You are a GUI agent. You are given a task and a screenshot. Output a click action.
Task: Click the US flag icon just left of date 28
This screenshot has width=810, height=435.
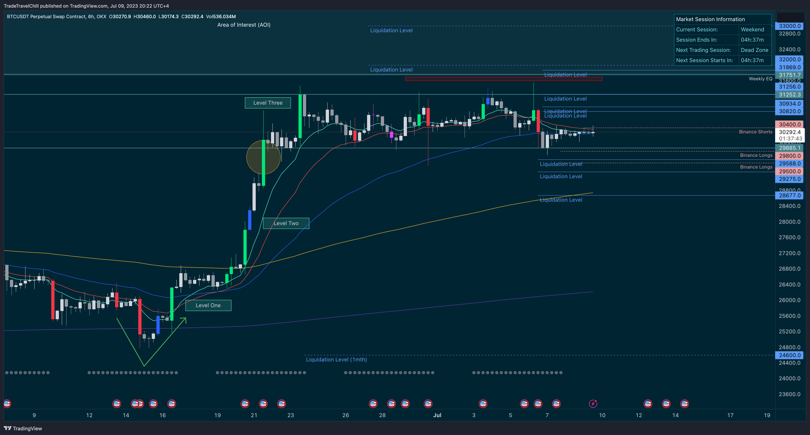373,404
